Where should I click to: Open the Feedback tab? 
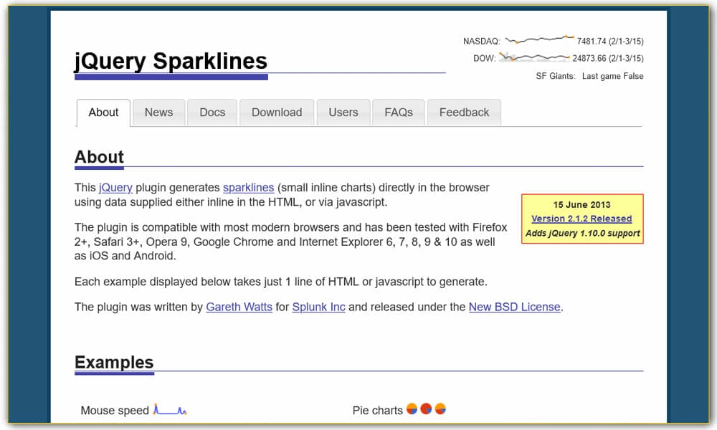click(464, 113)
